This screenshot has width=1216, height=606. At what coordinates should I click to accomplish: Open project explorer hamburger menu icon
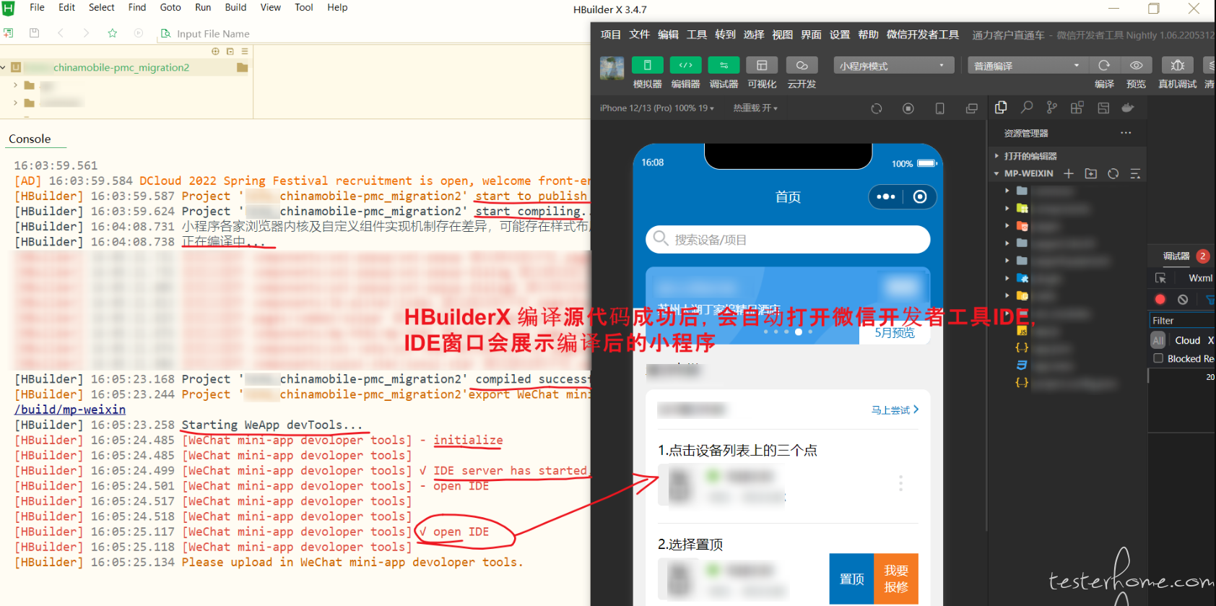click(245, 51)
